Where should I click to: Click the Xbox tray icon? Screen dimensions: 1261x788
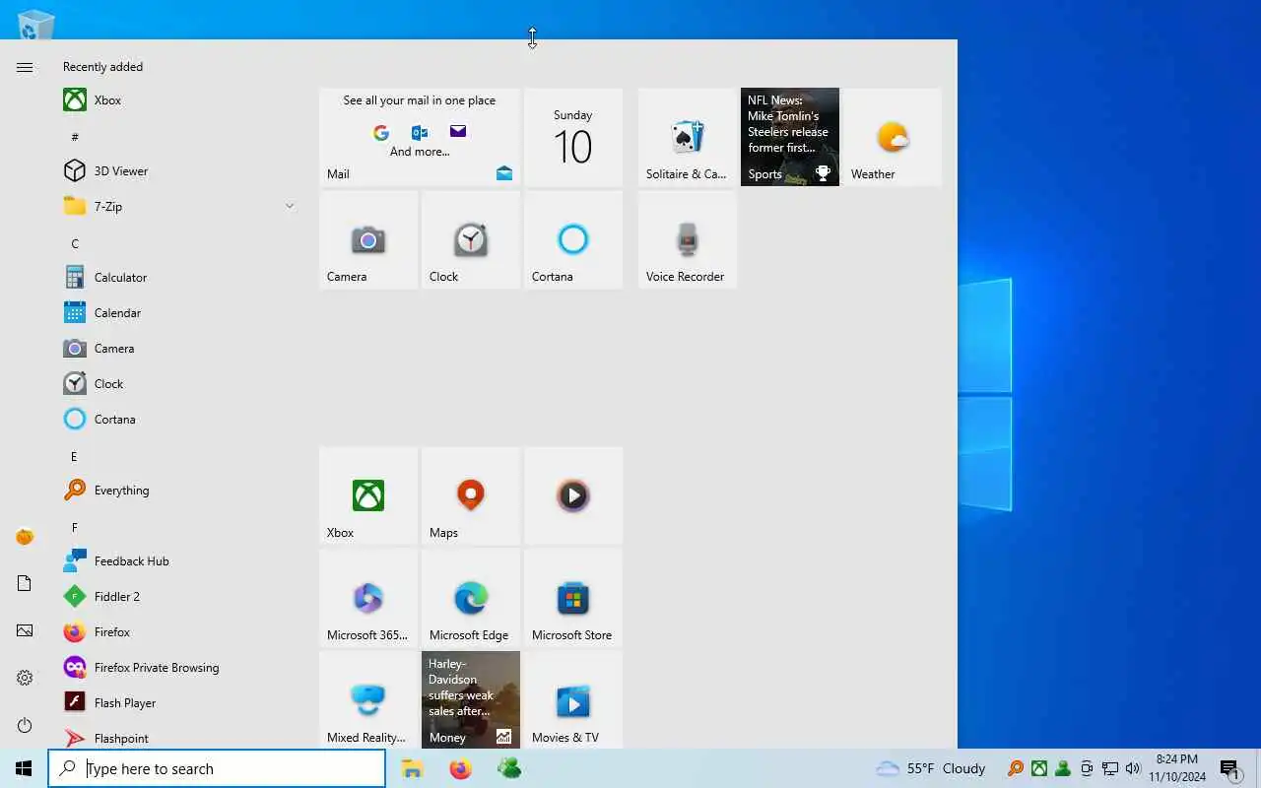pyautogui.click(x=1038, y=768)
